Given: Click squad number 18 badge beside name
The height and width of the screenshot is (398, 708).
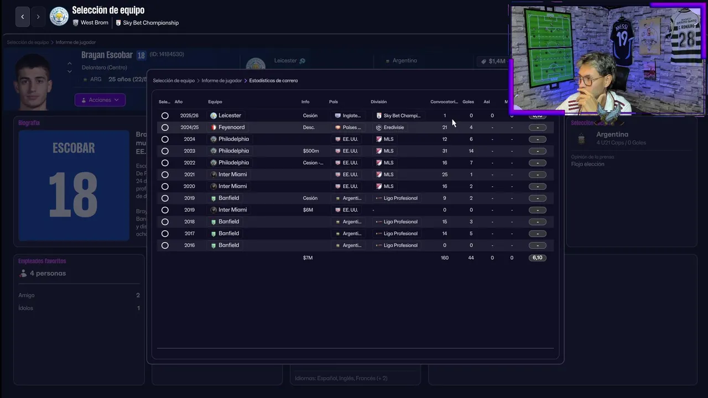Looking at the screenshot, I should [x=141, y=55].
